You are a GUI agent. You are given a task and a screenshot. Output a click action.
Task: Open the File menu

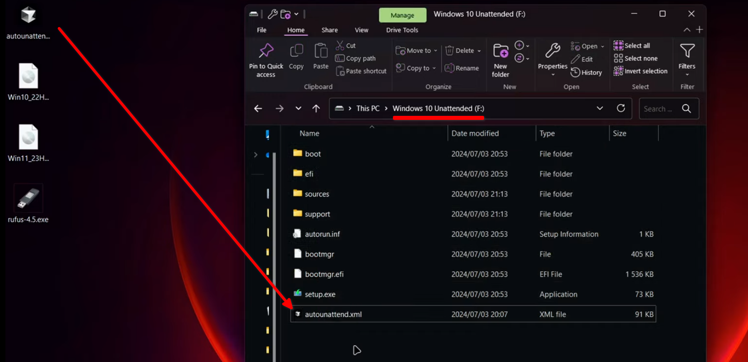(262, 30)
